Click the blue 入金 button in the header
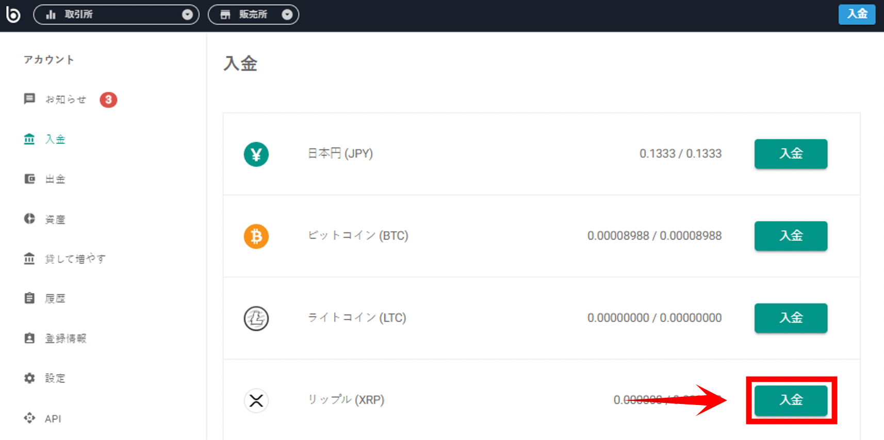Screen dimensions: 884x440 tap(857, 14)
